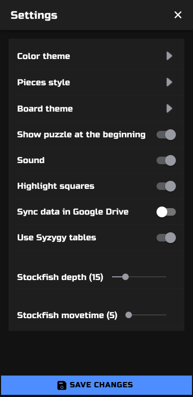The image size is (193, 397).
Task: Expand Board theme arrow icon
Action: coord(169,108)
